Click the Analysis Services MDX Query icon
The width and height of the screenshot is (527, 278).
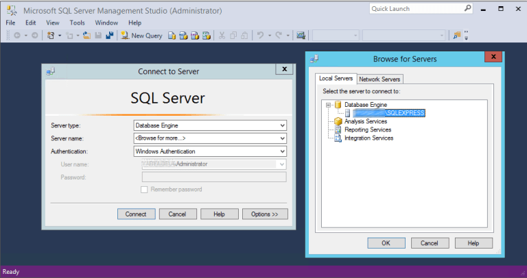coord(183,35)
